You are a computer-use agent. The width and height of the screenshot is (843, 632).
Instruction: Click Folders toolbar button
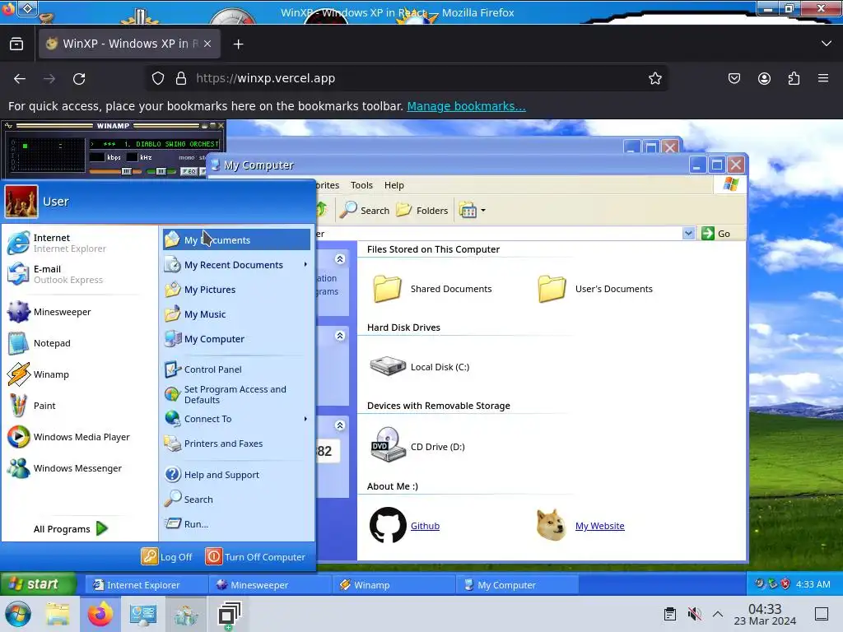[422, 210]
